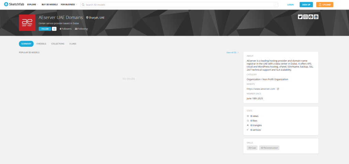Click the 3D Reconstruction skill tag
349x164 pixels.
point(269,148)
